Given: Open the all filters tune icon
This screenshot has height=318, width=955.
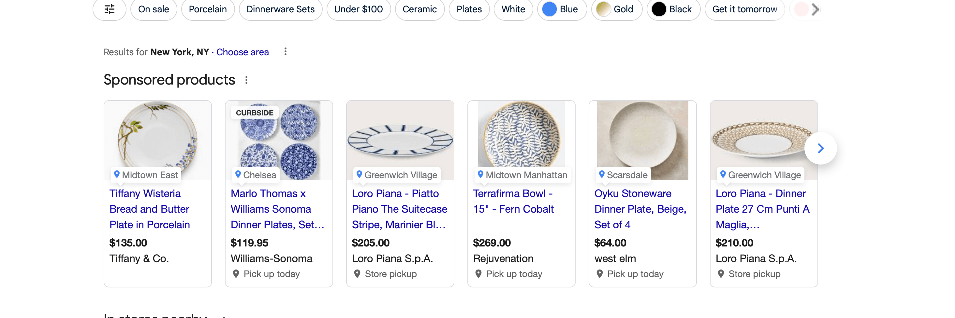Looking at the screenshot, I should (x=110, y=9).
